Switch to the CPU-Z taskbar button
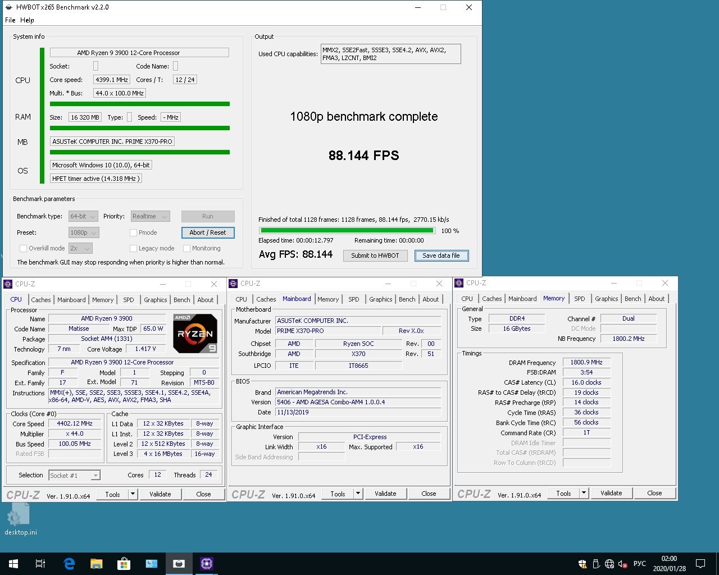The height and width of the screenshot is (575, 719). point(206,564)
